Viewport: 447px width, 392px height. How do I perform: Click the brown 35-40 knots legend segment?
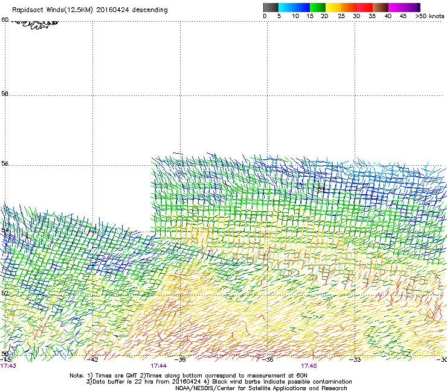coord(381,7)
